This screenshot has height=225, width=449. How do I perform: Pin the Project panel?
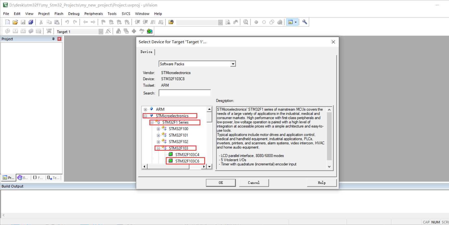pyautogui.click(x=53, y=39)
